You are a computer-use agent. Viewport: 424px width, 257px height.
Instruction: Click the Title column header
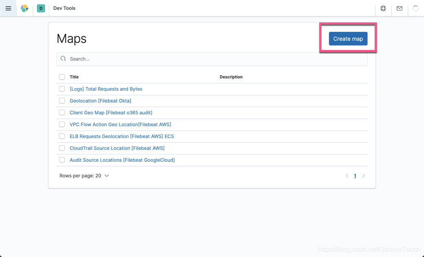(74, 77)
